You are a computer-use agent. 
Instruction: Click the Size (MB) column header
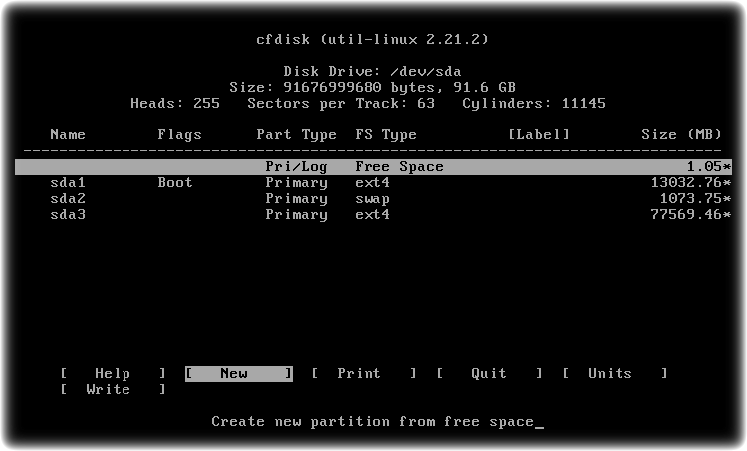pos(681,135)
